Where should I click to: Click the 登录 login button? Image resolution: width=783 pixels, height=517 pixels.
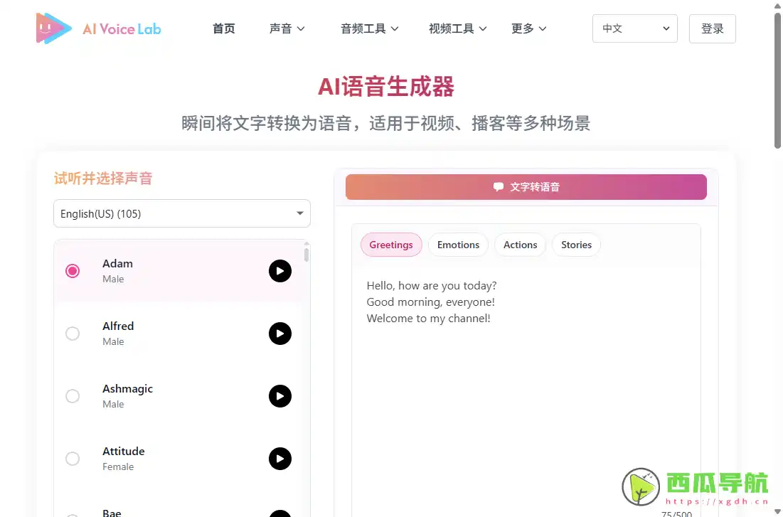712,28
